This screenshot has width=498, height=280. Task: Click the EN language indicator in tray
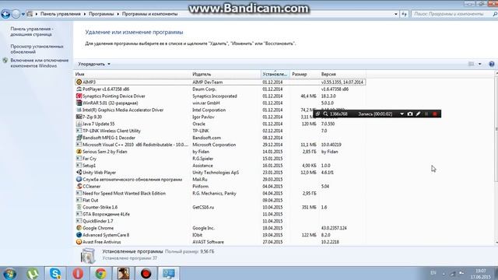pyautogui.click(x=433, y=273)
